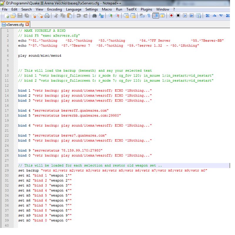Open the ? help menu

click(174, 9)
